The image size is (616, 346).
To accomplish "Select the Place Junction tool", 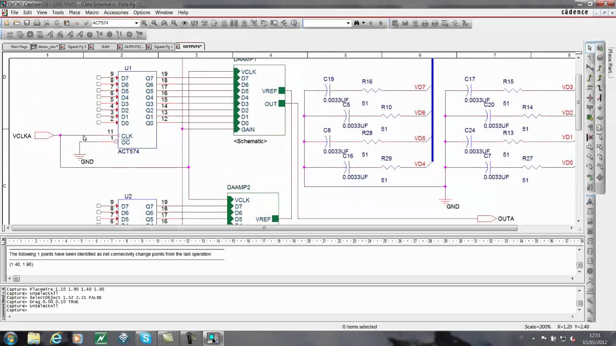I will click(x=590, y=98).
